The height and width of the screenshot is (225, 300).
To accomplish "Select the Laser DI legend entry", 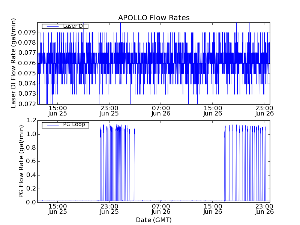I will [65, 26].
